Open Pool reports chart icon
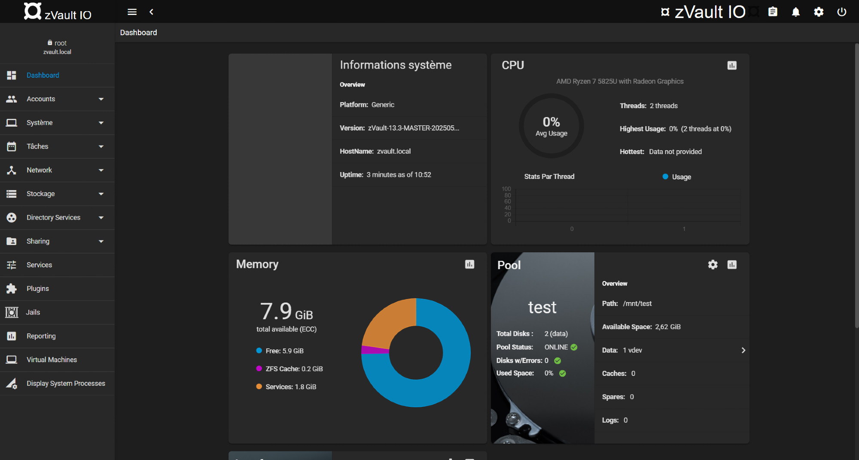 [x=732, y=265]
